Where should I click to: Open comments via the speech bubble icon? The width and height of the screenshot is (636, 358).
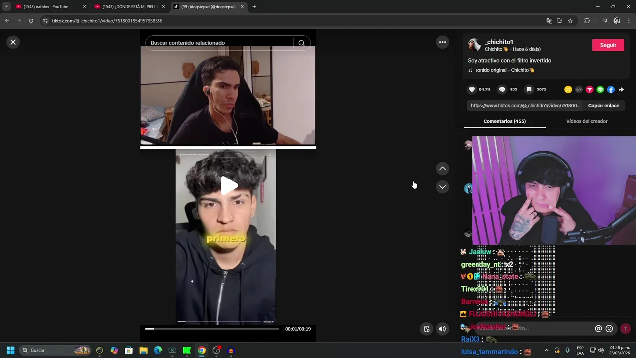pyautogui.click(x=502, y=89)
